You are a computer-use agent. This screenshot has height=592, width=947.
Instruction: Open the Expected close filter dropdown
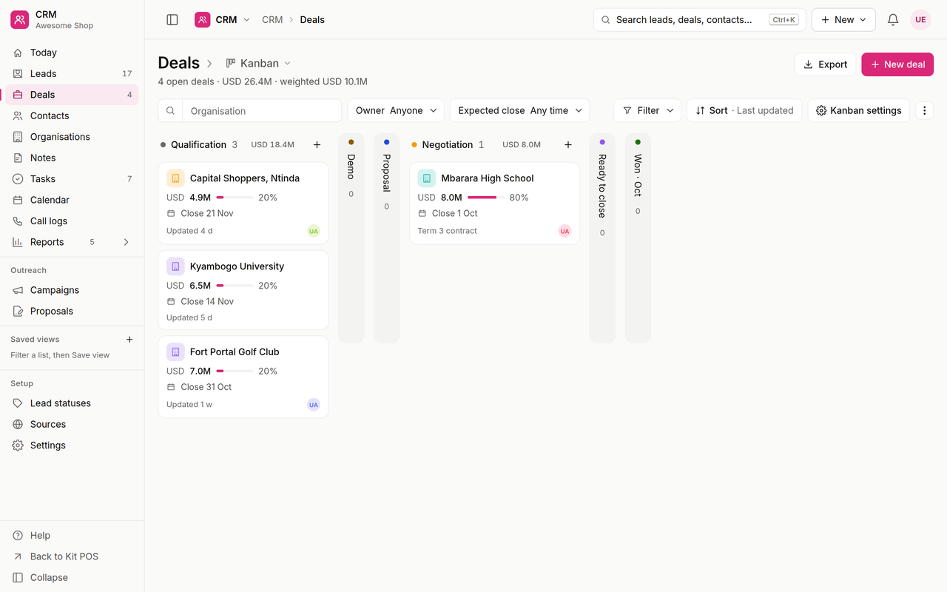(x=519, y=110)
